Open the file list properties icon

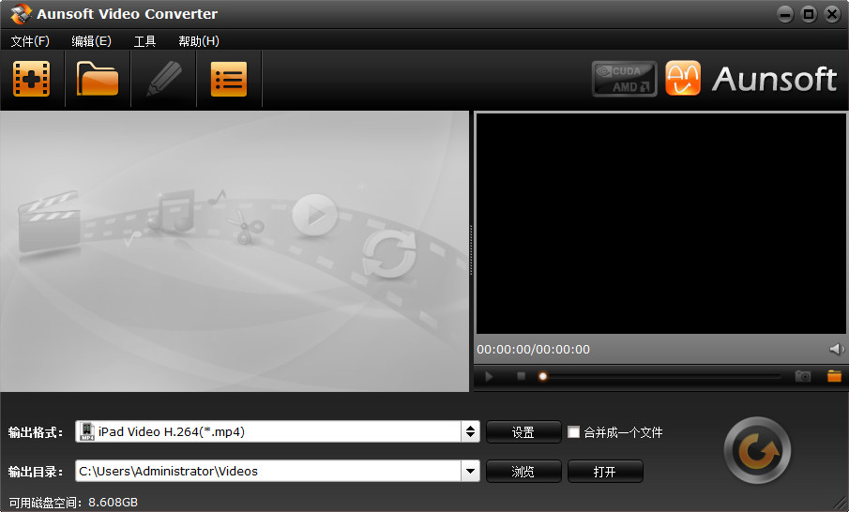[229, 79]
